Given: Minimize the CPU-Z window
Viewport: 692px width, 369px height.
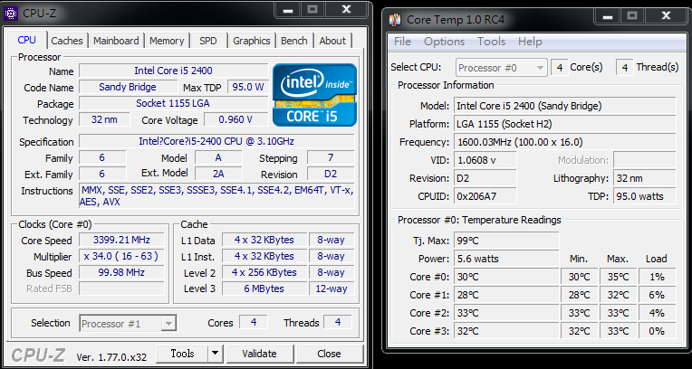Looking at the screenshot, I should pos(288,10).
